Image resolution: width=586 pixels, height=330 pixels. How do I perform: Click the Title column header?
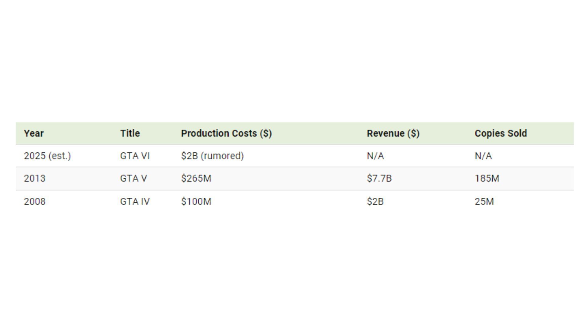[130, 134]
